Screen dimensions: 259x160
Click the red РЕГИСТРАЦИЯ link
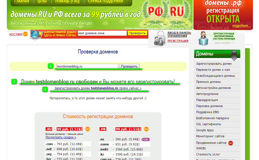coord(178,41)
